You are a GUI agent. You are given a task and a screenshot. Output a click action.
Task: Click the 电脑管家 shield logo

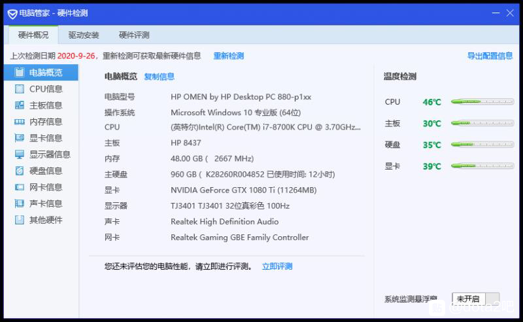click(12, 14)
